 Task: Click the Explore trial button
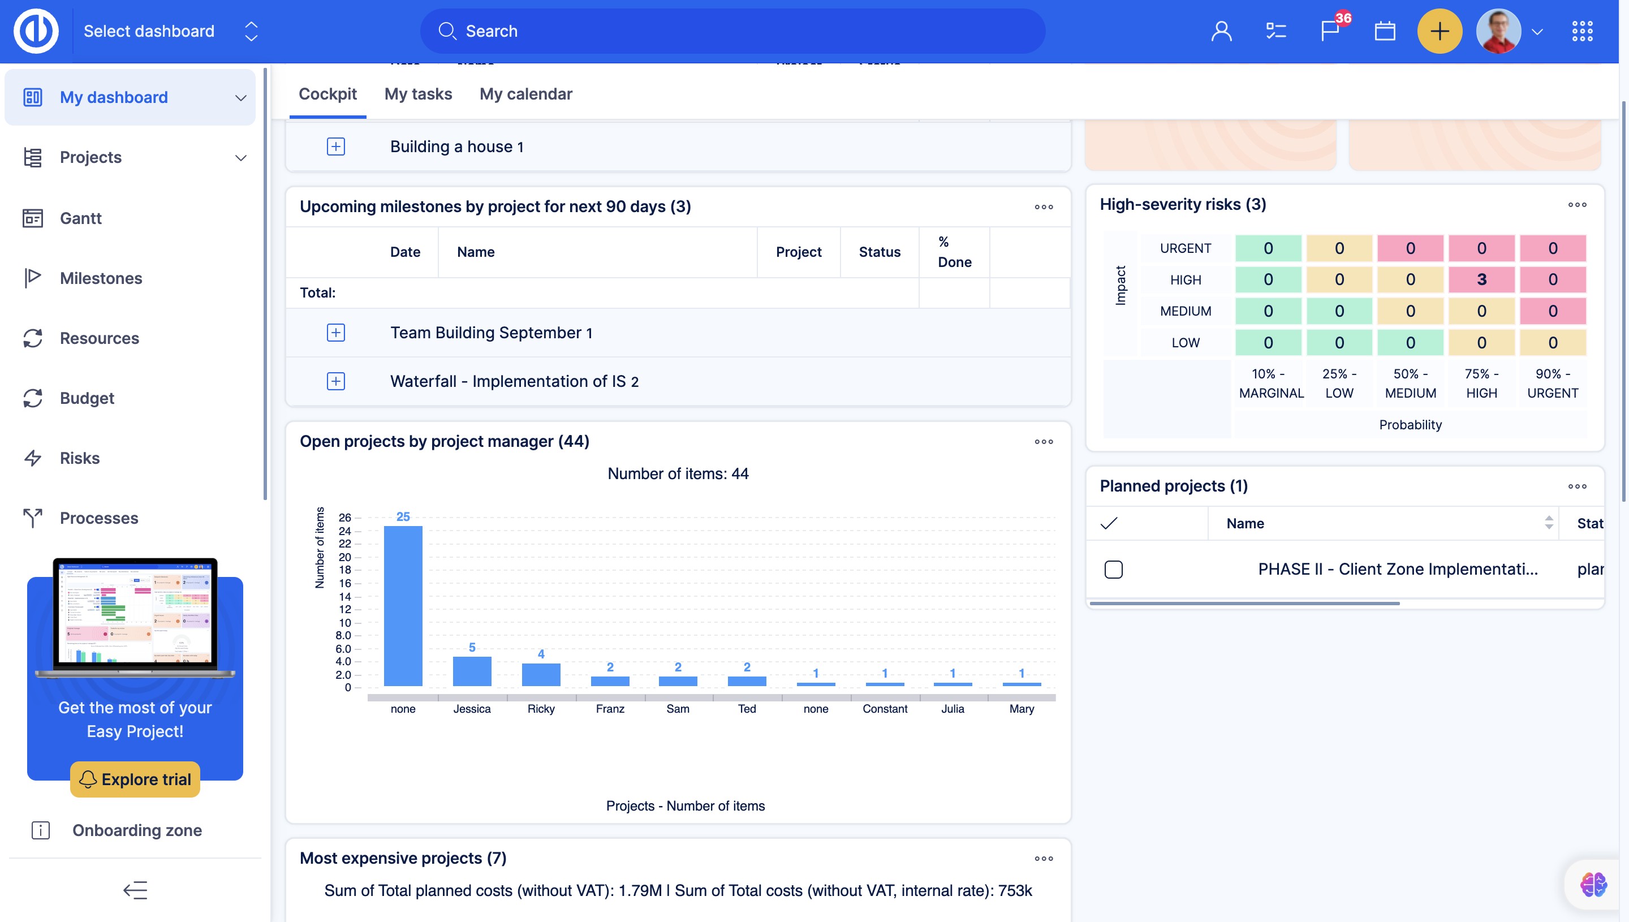(x=135, y=779)
